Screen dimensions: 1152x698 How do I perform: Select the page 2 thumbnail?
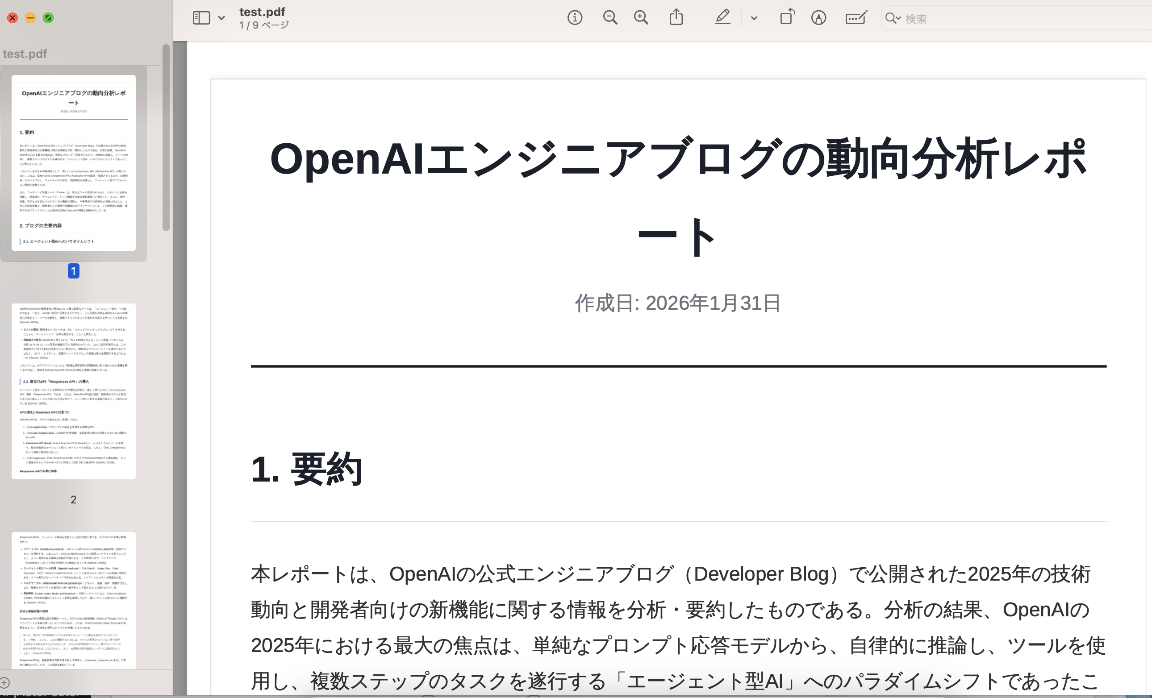click(73, 391)
